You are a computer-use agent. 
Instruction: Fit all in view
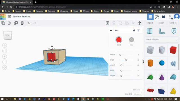(x=4, y=51)
